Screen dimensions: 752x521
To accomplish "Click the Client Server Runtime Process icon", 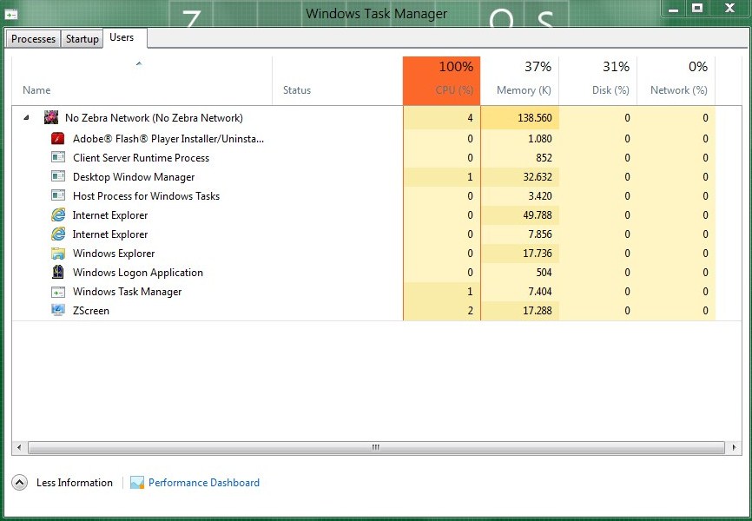I will (58, 157).
